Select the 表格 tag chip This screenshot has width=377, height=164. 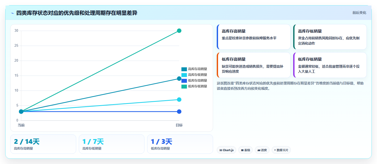(245, 150)
